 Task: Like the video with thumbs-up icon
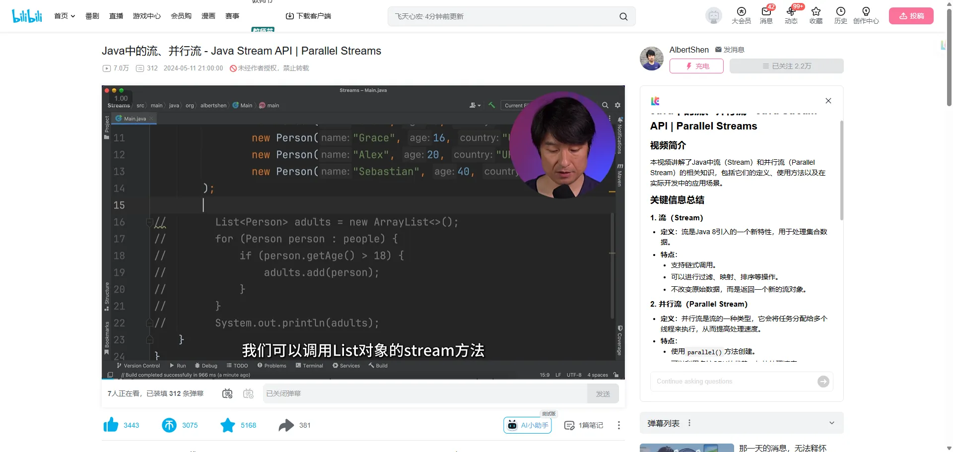click(x=111, y=425)
